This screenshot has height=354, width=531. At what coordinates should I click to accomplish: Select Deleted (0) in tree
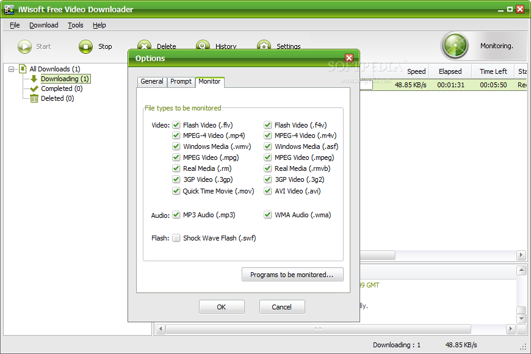57,99
